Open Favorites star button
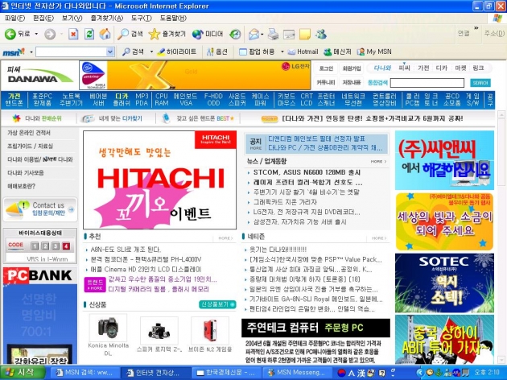 coord(167,34)
